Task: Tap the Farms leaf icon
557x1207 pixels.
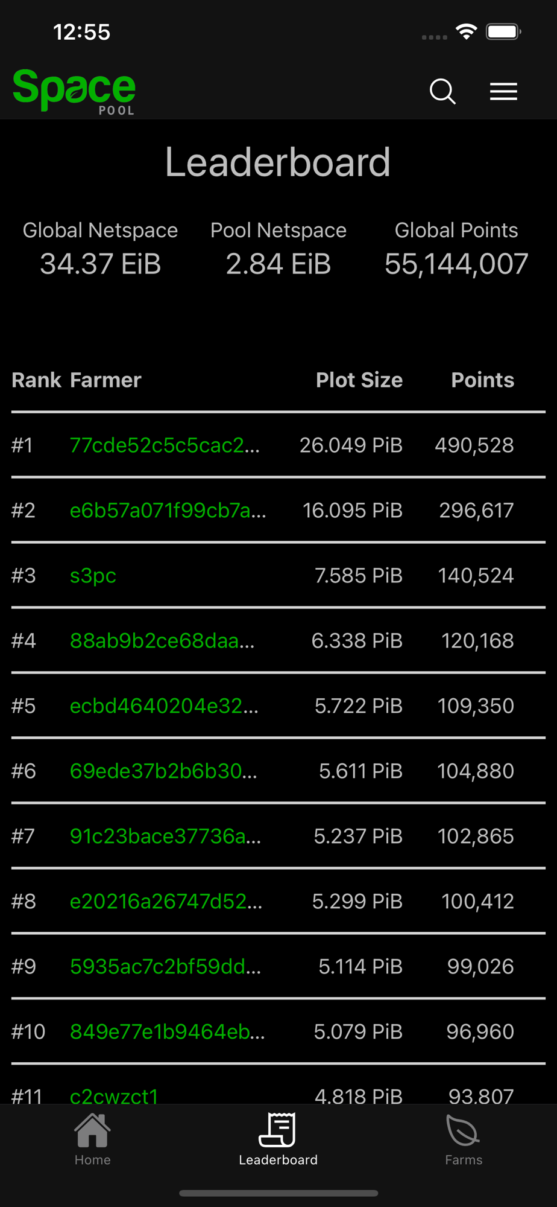Action: pyautogui.click(x=463, y=1130)
